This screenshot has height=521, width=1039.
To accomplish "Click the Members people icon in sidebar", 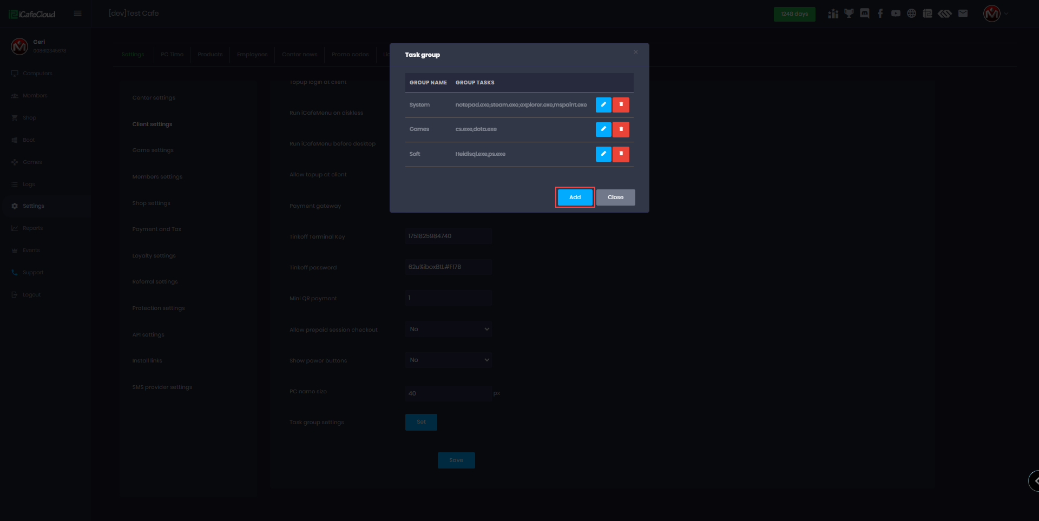I will (15, 96).
